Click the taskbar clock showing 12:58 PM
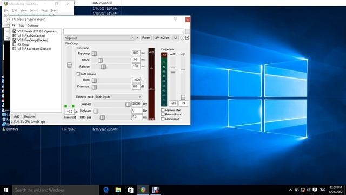The image size is (346, 195). 336,190
